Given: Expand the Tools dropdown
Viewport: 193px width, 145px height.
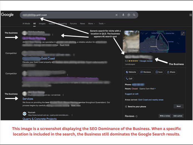Looking at the screenshot, I should tap(102, 24).
